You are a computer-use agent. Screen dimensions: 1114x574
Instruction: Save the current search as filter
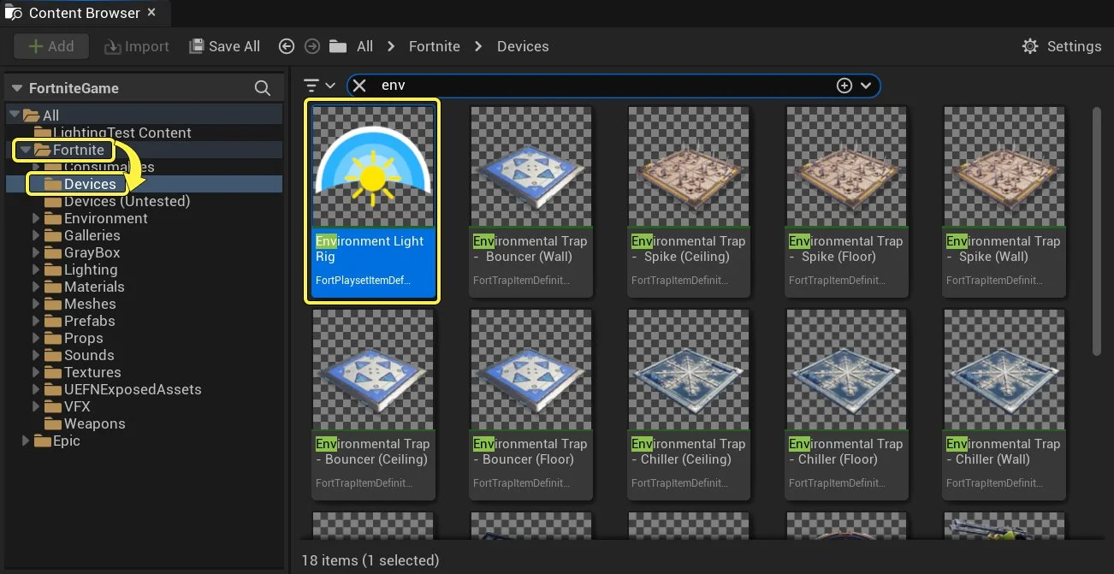pos(844,86)
